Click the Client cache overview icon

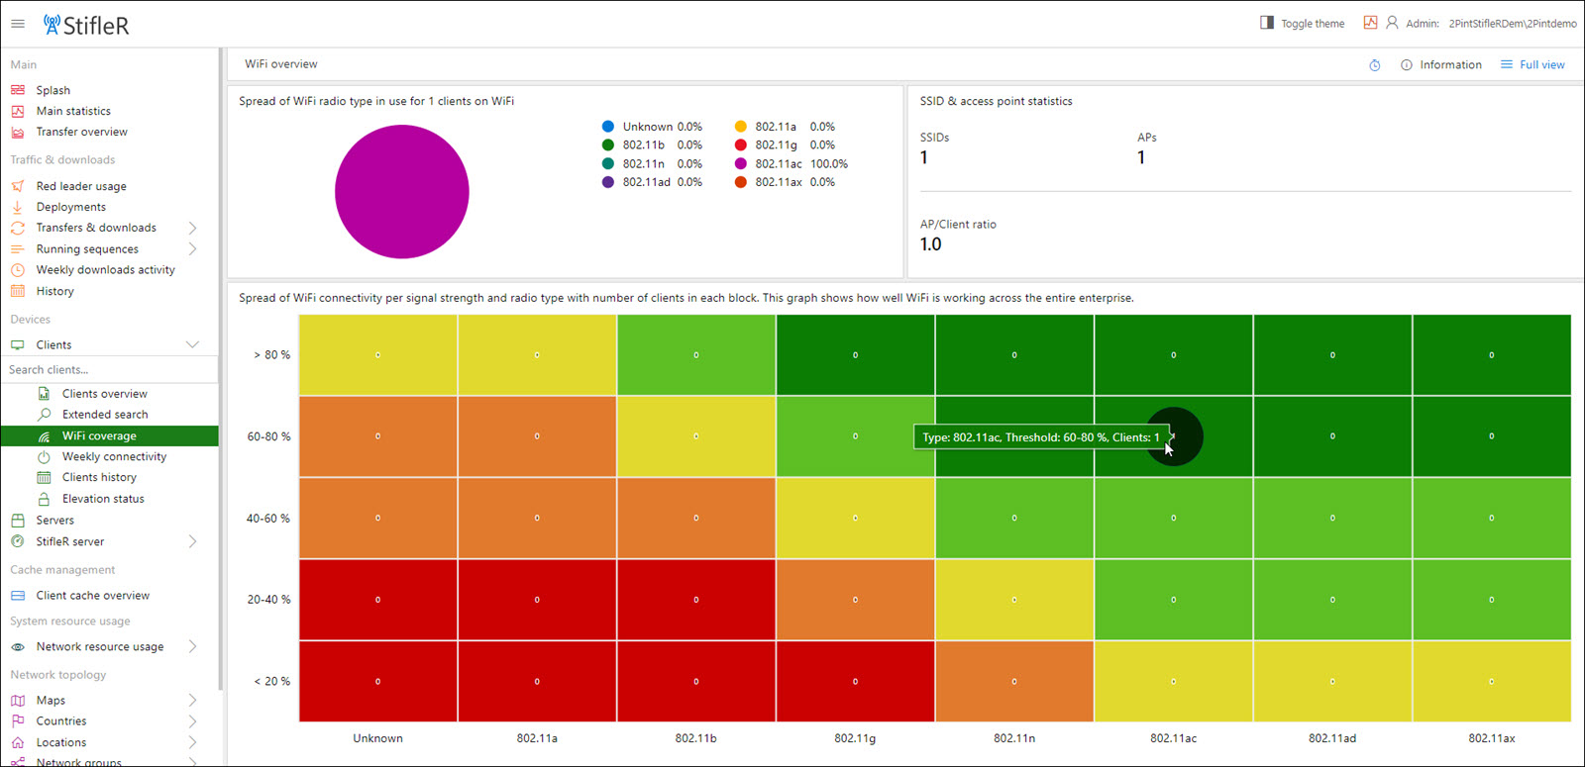click(x=18, y=596)
